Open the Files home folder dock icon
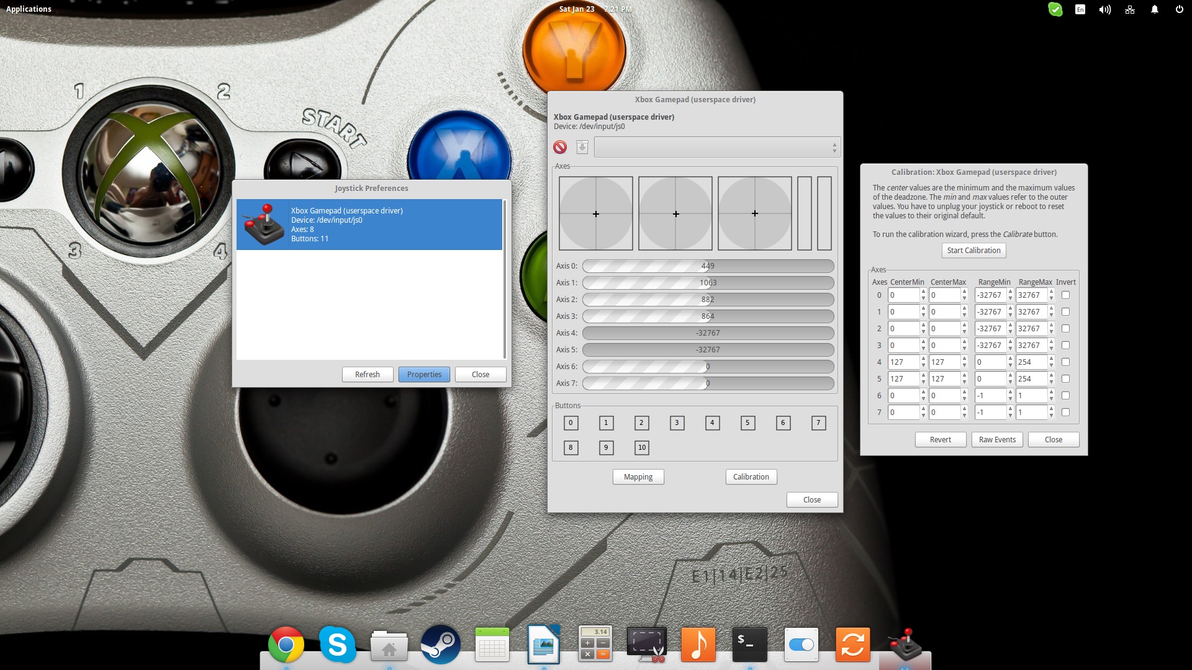The width and height of the screenshot is (1192, 670). pyautogui.click(x=389, y=646)
